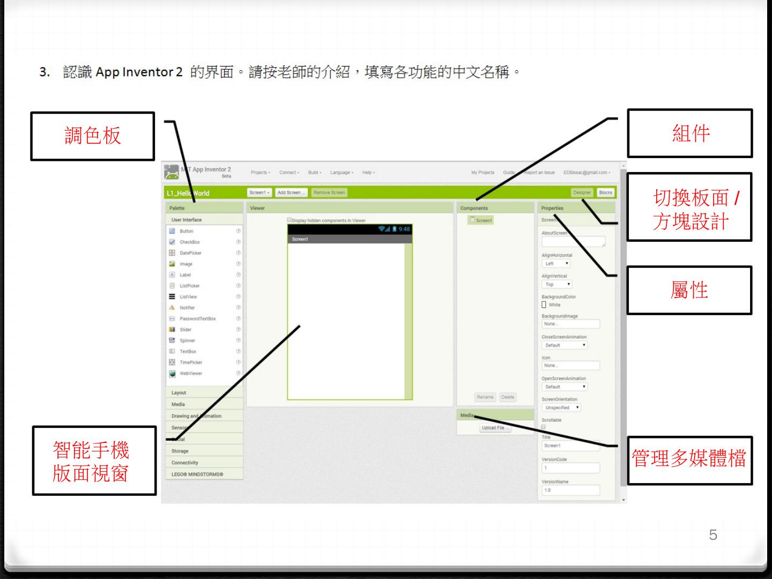Click the VersionName input field
772x579 pixels.
571,490
